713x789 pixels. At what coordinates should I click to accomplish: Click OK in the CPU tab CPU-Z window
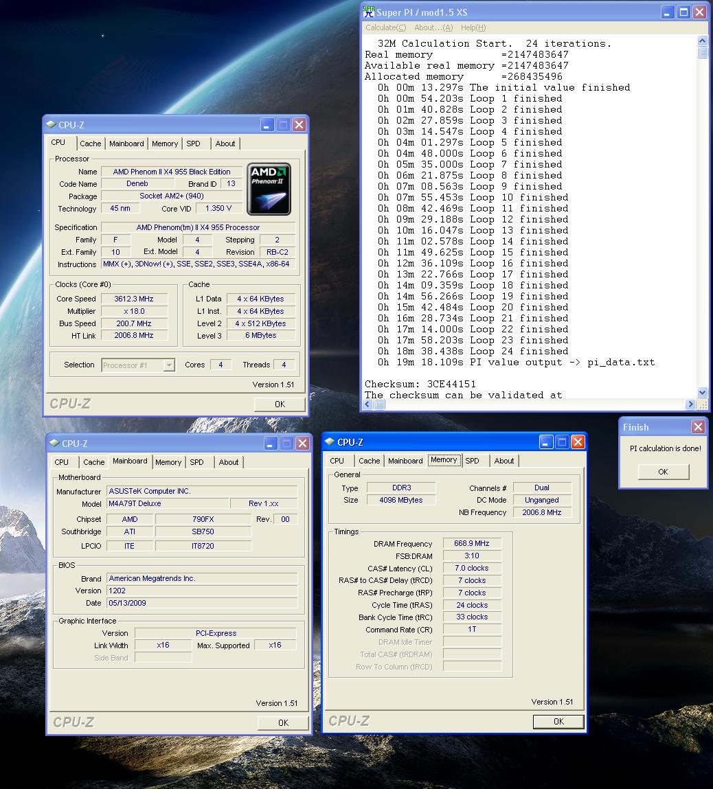(x=280, y=404)
